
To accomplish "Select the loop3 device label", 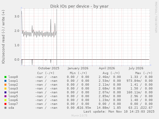I will point(13,89).
